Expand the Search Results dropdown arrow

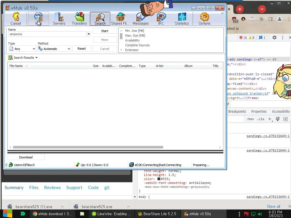pos(37,58)
